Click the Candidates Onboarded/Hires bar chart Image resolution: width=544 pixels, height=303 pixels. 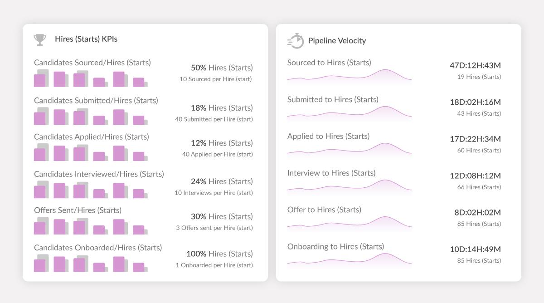tap(91, 264)
